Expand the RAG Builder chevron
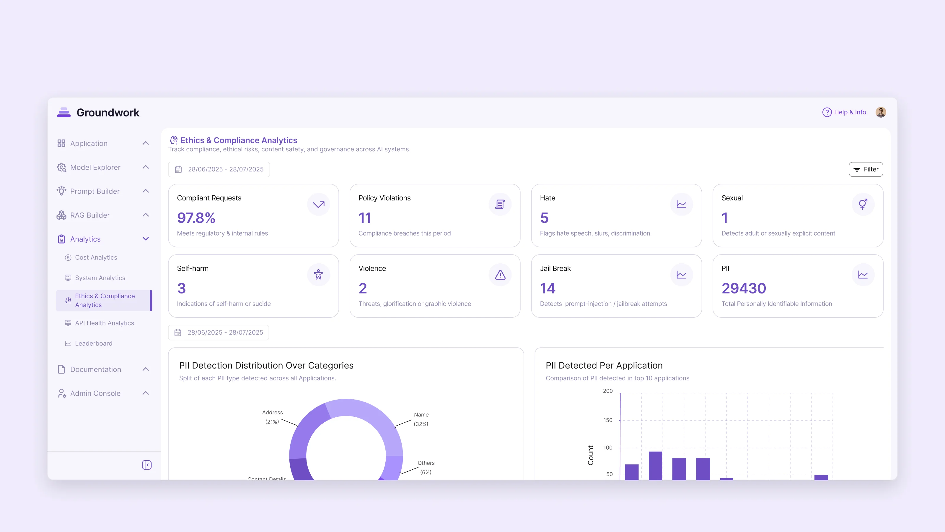 [x=146, y=215]
